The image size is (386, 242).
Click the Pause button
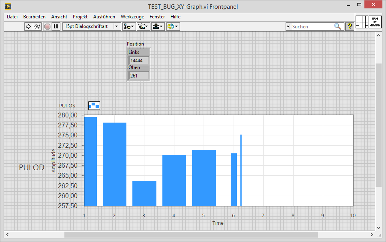coord(56,26)
